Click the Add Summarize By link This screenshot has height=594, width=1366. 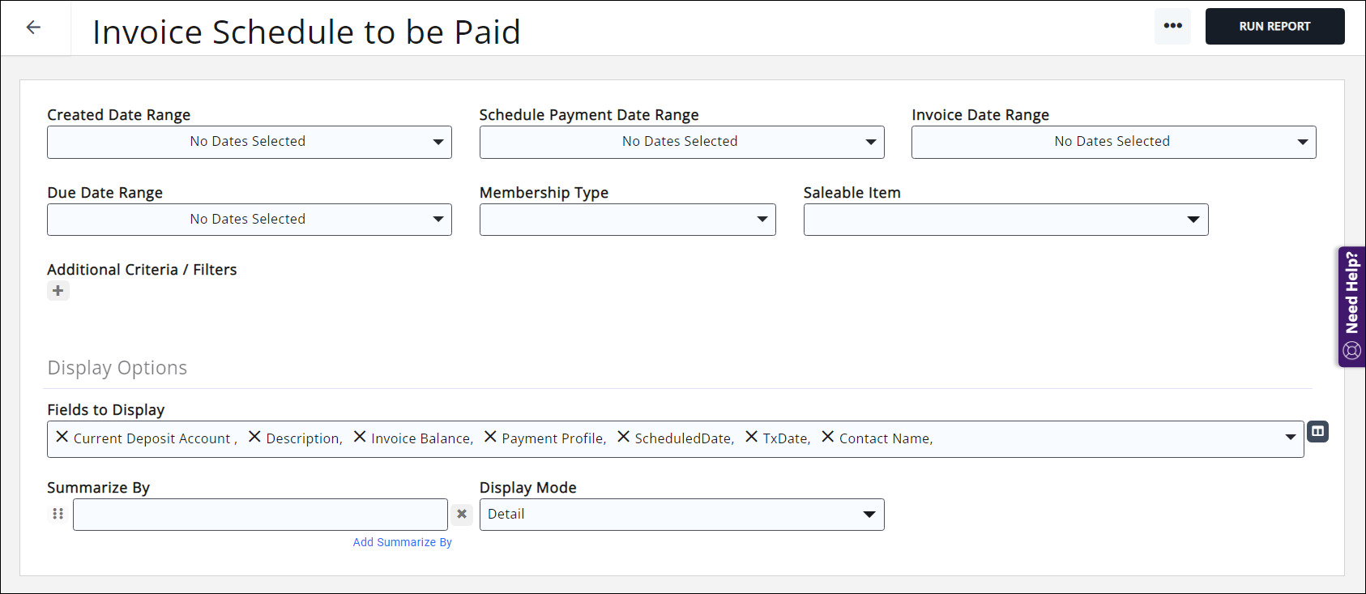(x=403, y=542)
